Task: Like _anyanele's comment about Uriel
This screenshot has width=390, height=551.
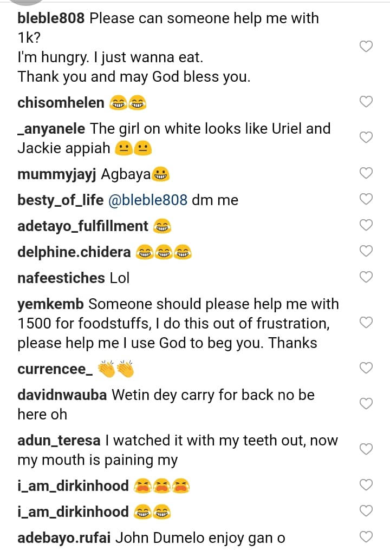Action: 366,137
